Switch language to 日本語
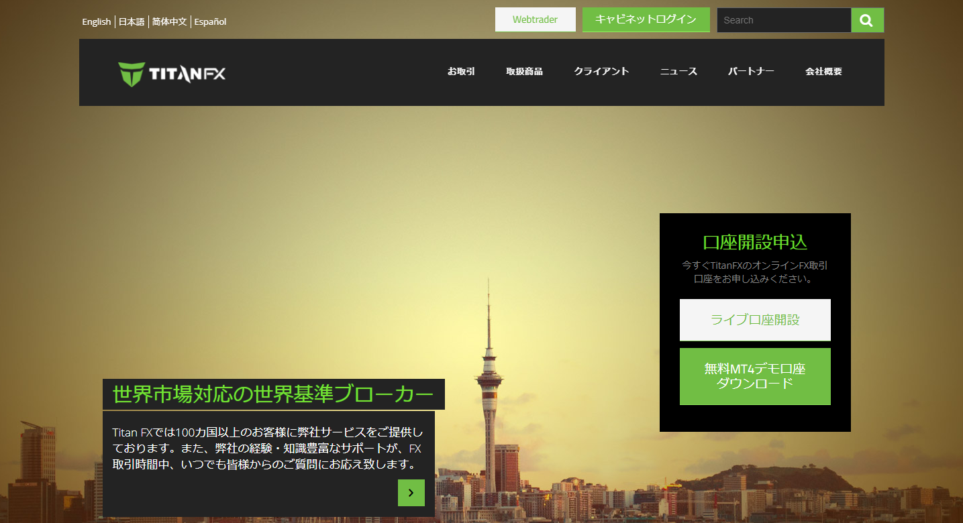 [132, 21]
